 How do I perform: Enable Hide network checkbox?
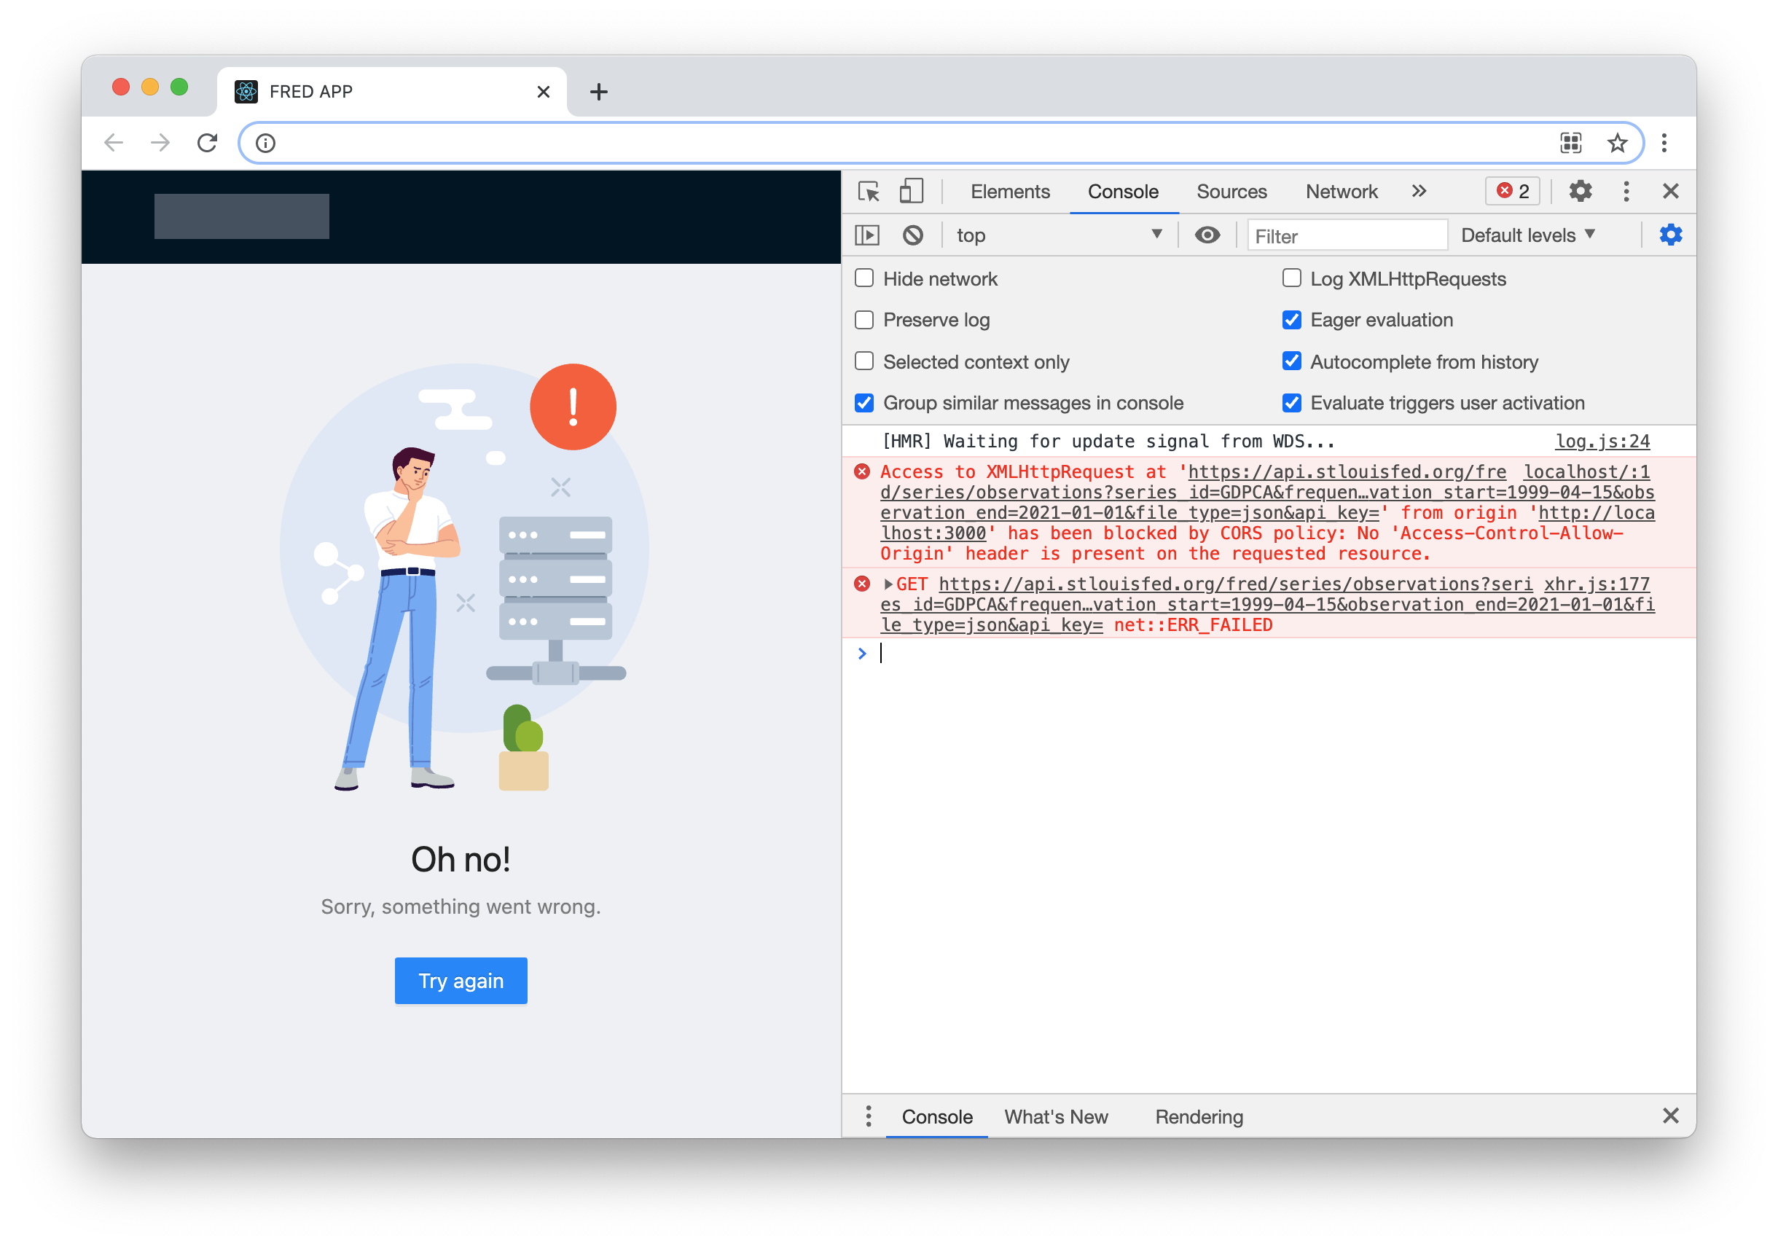[x=864, y=278]
